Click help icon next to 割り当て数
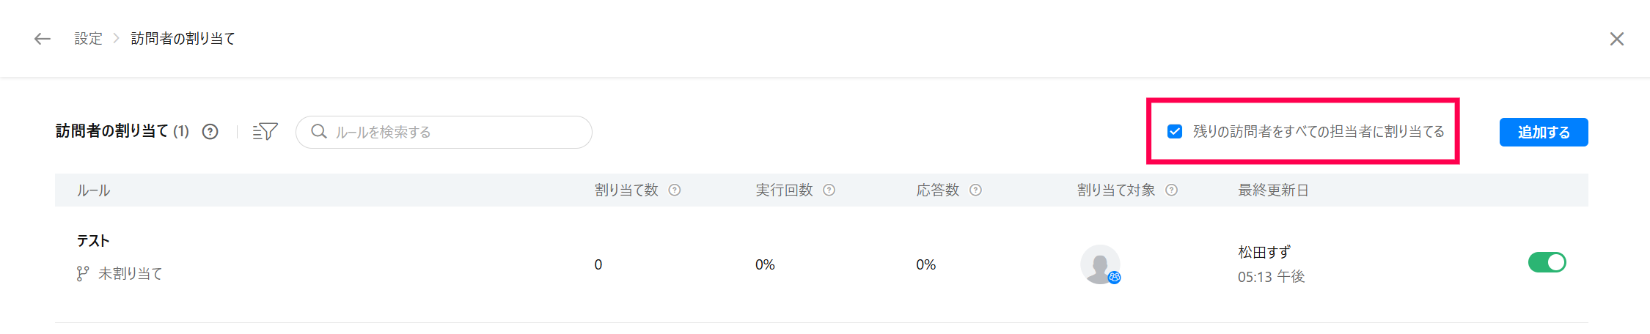Image resolution: width=1650 pixels, height=334 pixels. pos(675,190)
